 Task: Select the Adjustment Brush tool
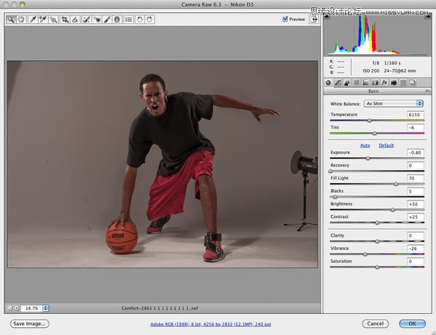click(107, 20)
